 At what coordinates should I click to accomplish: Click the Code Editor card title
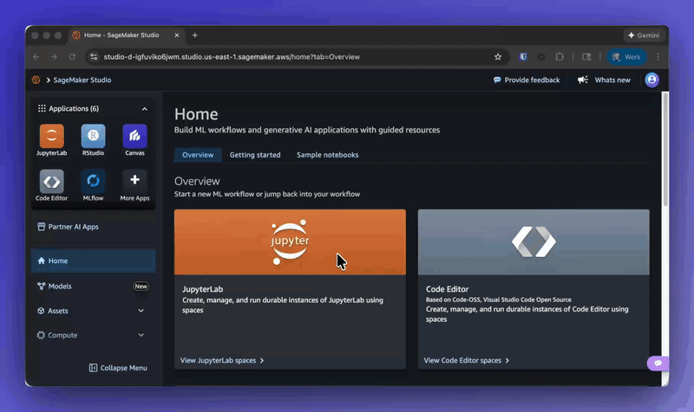pyautogui.click(x=447, y=289)
